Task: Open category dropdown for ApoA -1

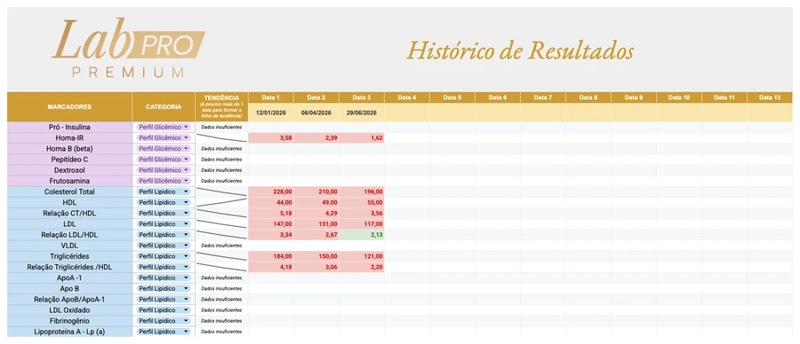Action: coord(164,278)
